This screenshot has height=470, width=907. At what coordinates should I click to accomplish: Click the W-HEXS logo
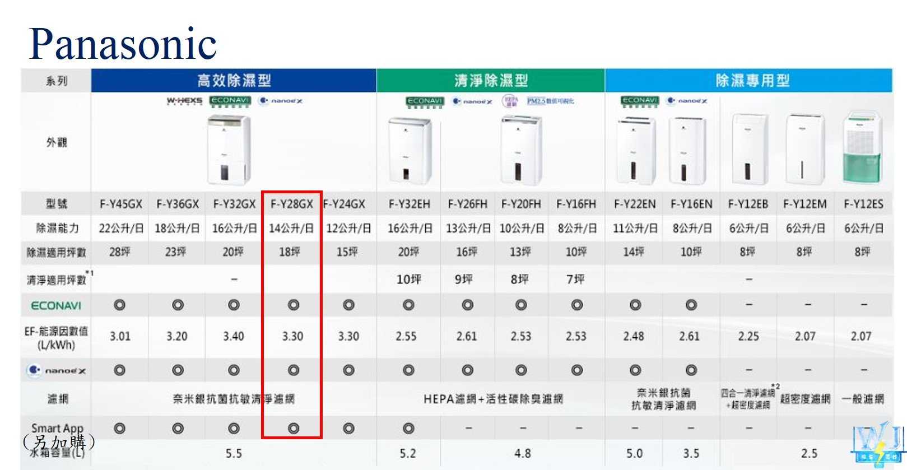coord(184,101)
